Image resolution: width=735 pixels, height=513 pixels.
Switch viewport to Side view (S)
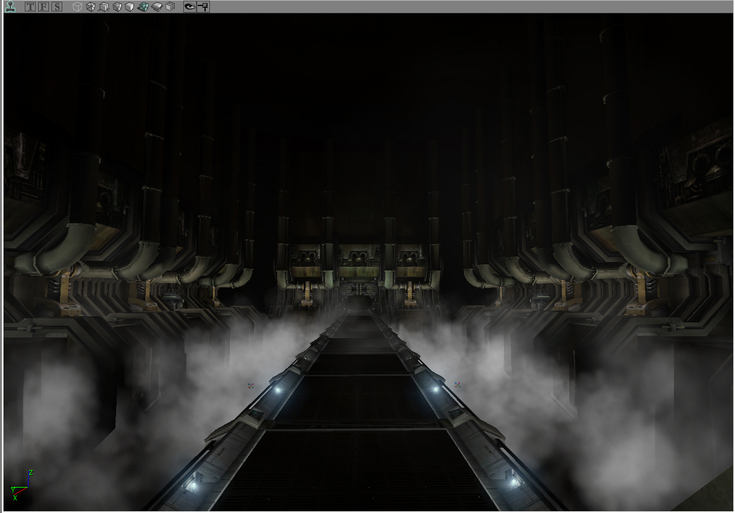[x=56, y=7]
